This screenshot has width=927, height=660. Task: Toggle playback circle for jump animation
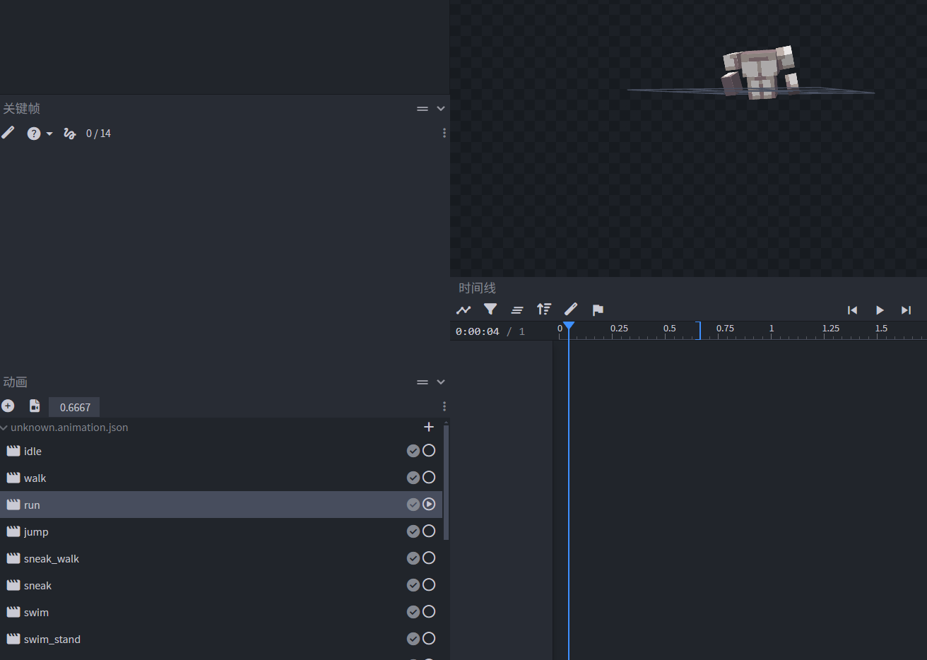click(429, 531)
